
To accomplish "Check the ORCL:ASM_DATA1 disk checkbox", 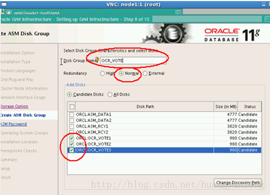I will pyautogui.click(x=71, y=115).
